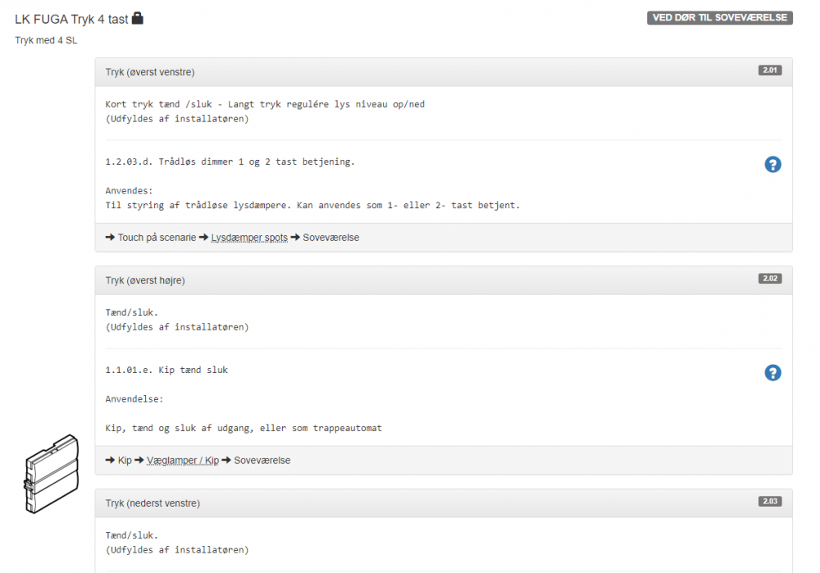Image resolution: width=820 pixels, height=573 pixels.
Task: Click the lock icon beside LK FUGA title
Action: pos(138,18)
